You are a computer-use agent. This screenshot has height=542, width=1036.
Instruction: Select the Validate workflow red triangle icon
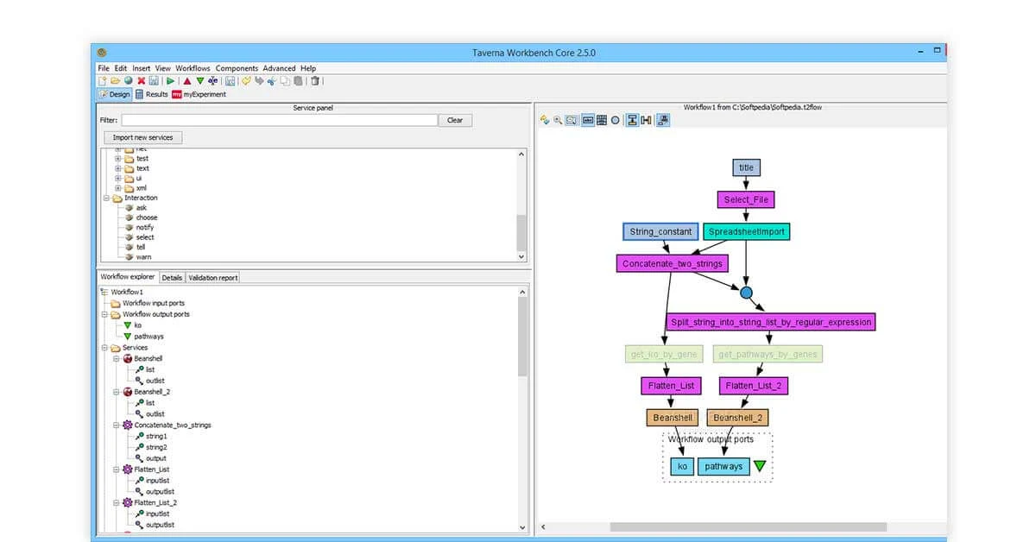(186, 80)
